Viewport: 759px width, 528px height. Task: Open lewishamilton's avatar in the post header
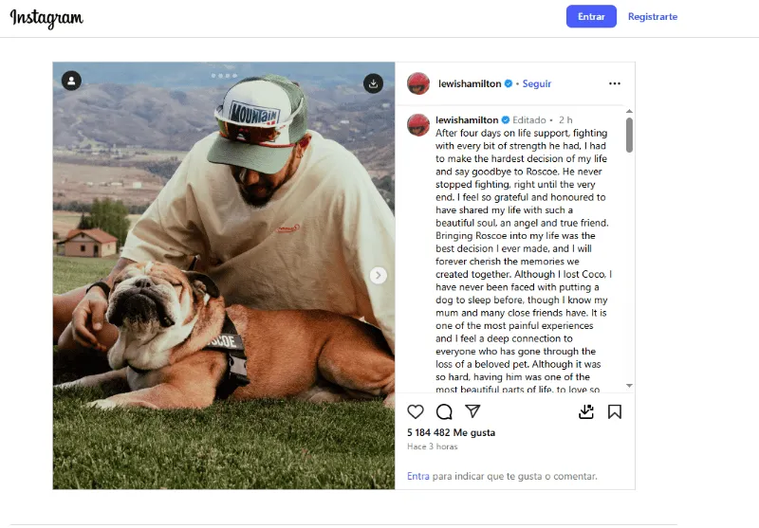(x=418, y=83)
